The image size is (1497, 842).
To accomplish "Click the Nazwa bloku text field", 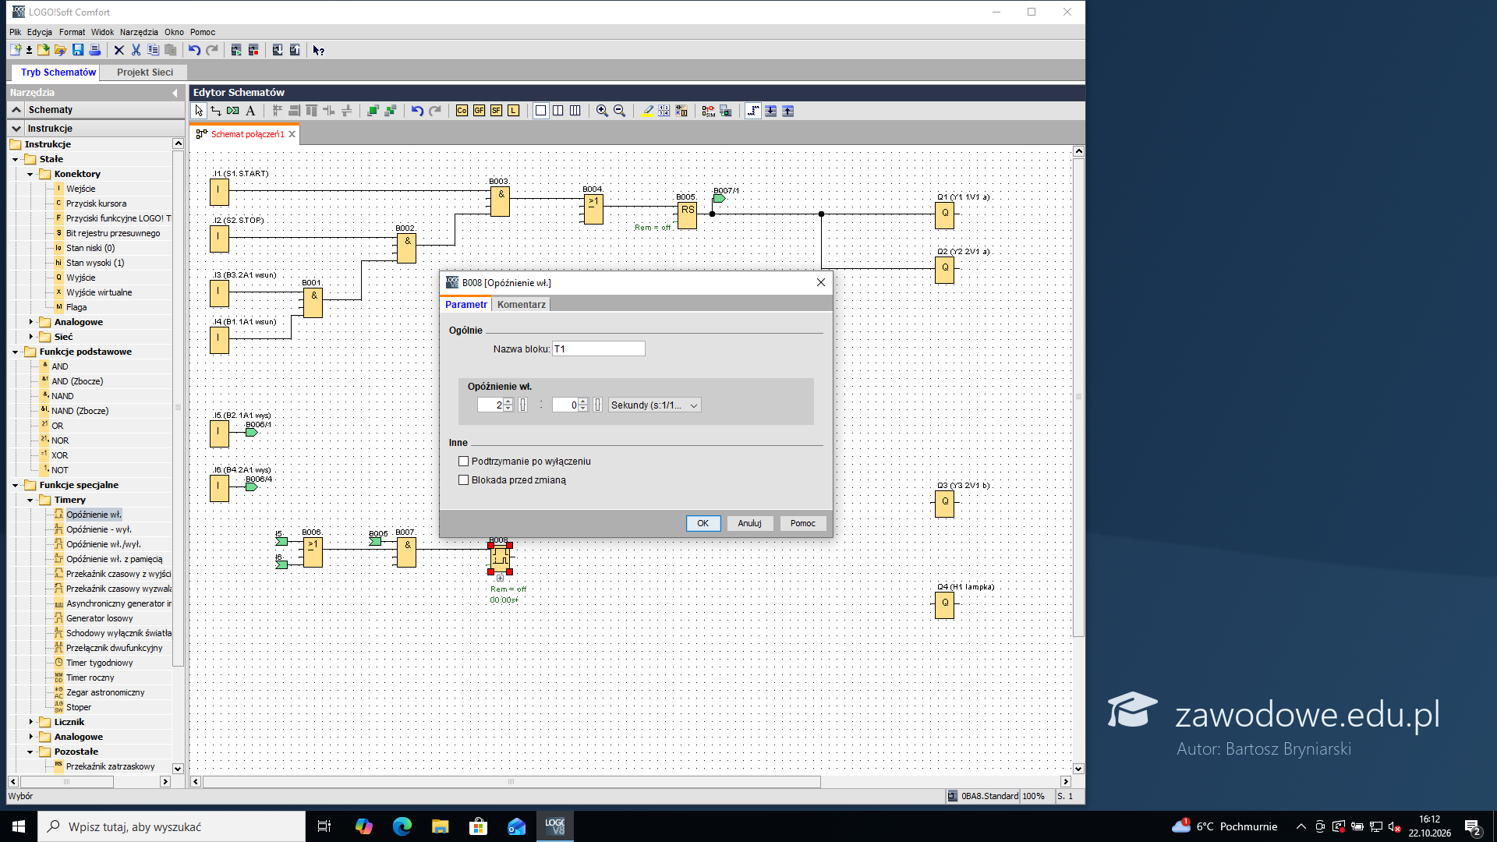I will 598,349.
